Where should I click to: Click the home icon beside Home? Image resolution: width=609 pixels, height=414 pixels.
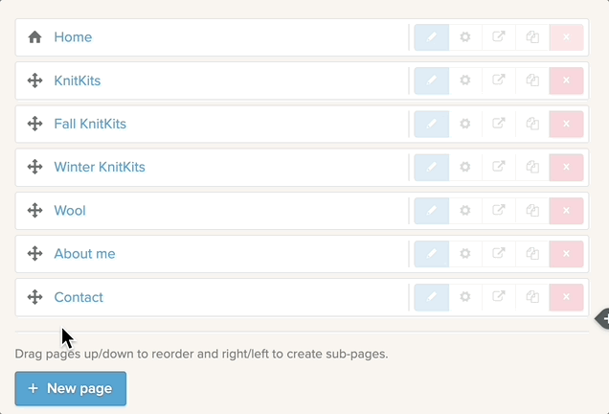[x=35, y=37]
